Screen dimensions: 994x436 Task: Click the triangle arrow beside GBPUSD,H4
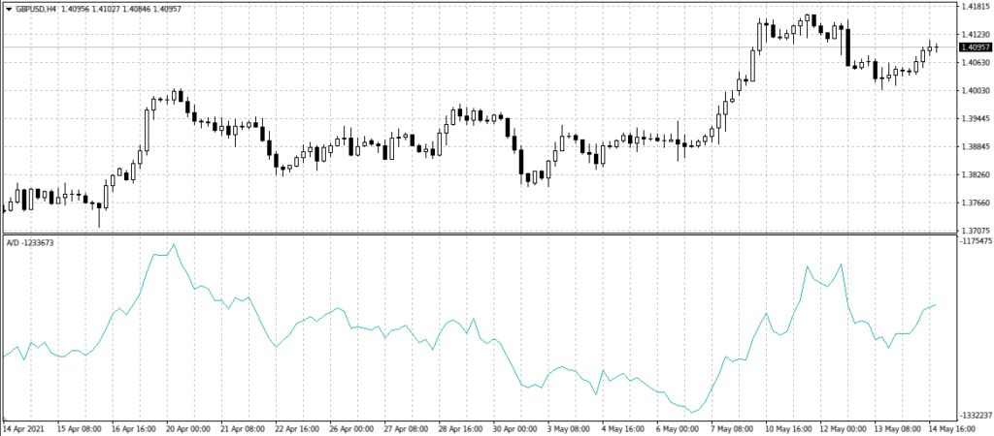(x=9, y=9)
